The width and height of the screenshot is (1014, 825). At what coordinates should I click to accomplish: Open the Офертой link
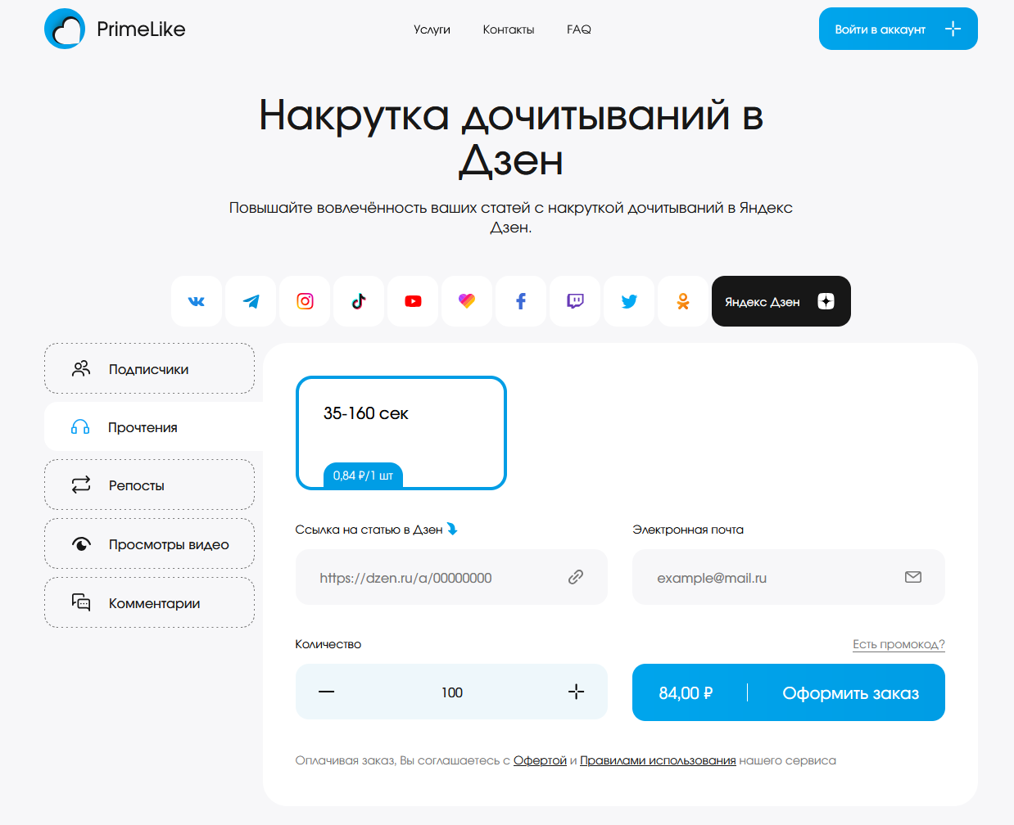(x=540, y=760)
